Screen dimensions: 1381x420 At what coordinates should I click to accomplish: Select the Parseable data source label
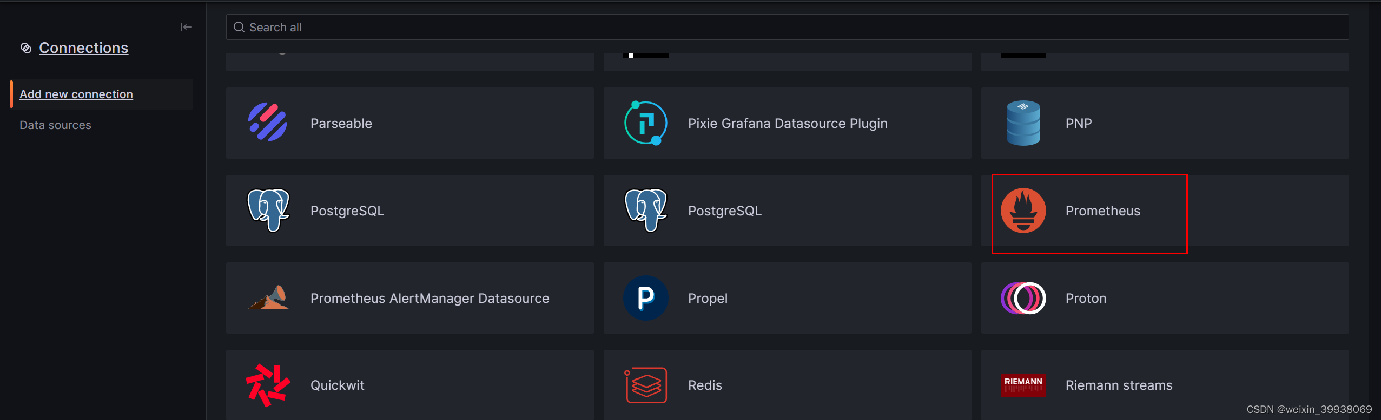coord(341,123)
